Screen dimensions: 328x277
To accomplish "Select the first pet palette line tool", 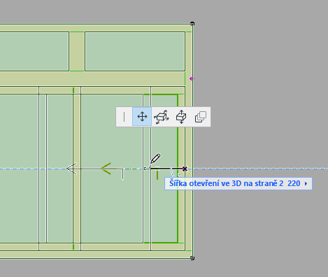I will (124, 117).
